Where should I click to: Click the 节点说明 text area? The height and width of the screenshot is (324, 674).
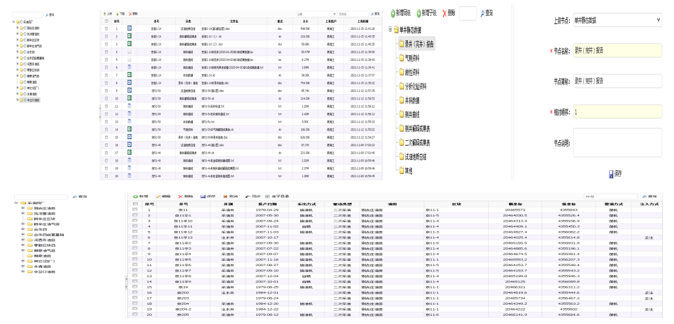click(x=617, y=143)
